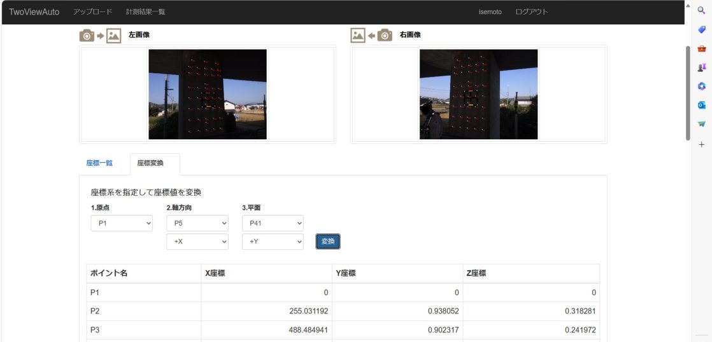Open the 計測結果一覧 page

point(146,12)
